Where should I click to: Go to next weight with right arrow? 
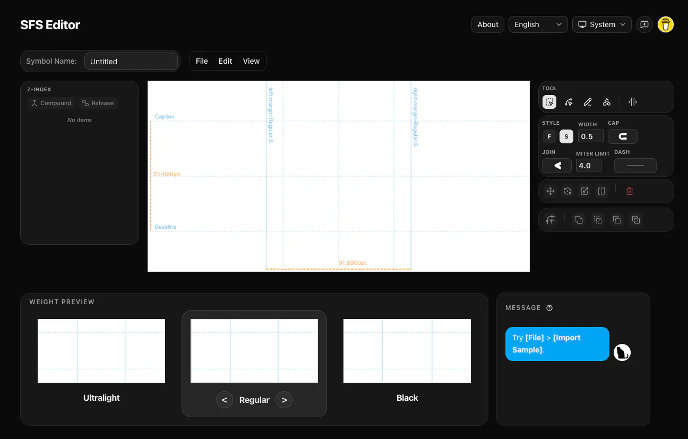coord(284,400)
